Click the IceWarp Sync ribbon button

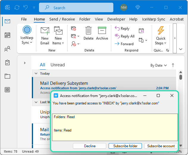[x=27, y=35]
